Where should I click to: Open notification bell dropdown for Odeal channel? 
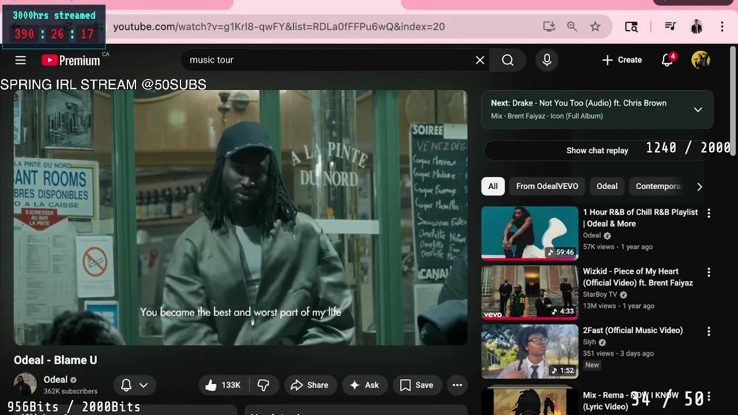tap(134, 385)
